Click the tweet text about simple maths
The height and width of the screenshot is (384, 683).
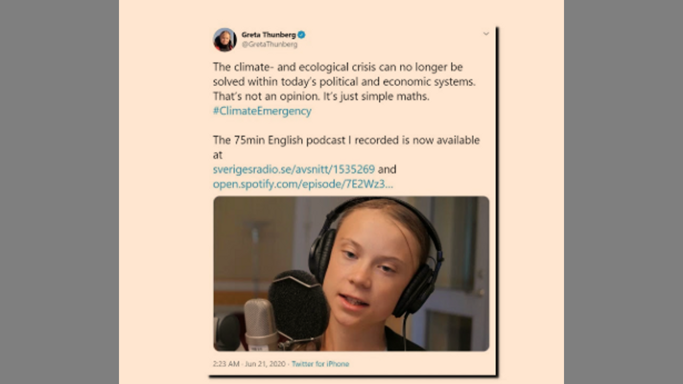pyautogui.click(x=321, y=98)
